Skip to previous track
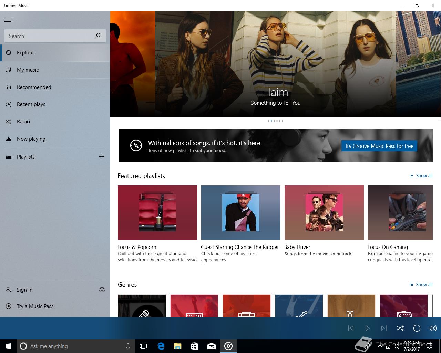This screenshot has width=441, height=353. (351, 328)
